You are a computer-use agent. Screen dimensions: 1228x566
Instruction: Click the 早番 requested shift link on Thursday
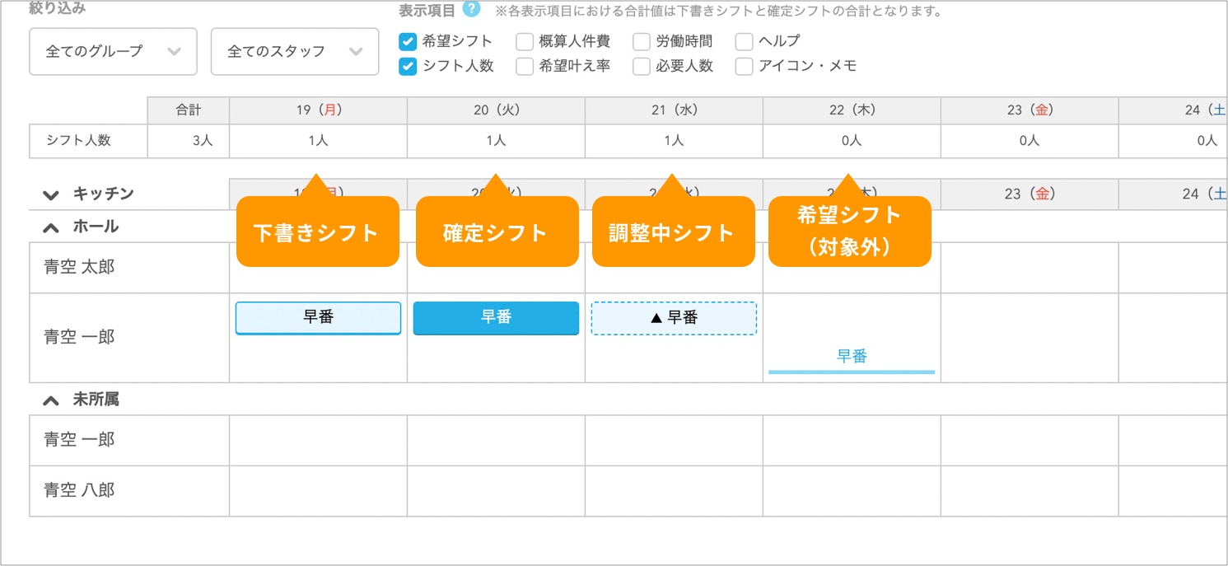click(x=852, y=357)
